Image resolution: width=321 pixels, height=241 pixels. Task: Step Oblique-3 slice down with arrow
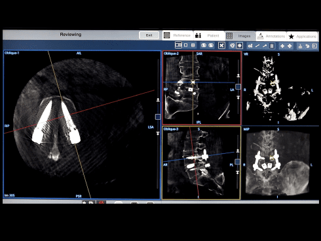point(238,172)
